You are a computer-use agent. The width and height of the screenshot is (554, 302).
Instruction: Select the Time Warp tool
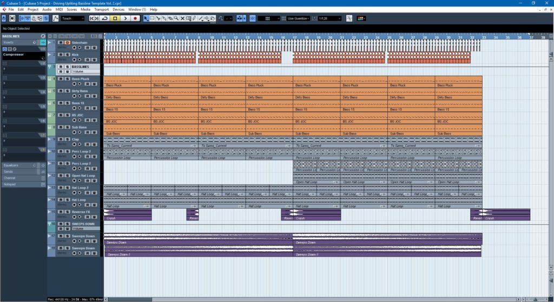click(x=188, y=18)
